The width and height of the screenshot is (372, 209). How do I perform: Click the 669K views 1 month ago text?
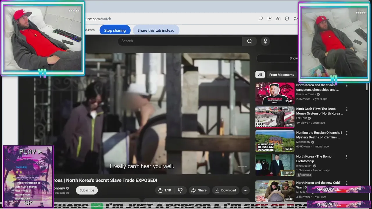click(x=312, y=147)
